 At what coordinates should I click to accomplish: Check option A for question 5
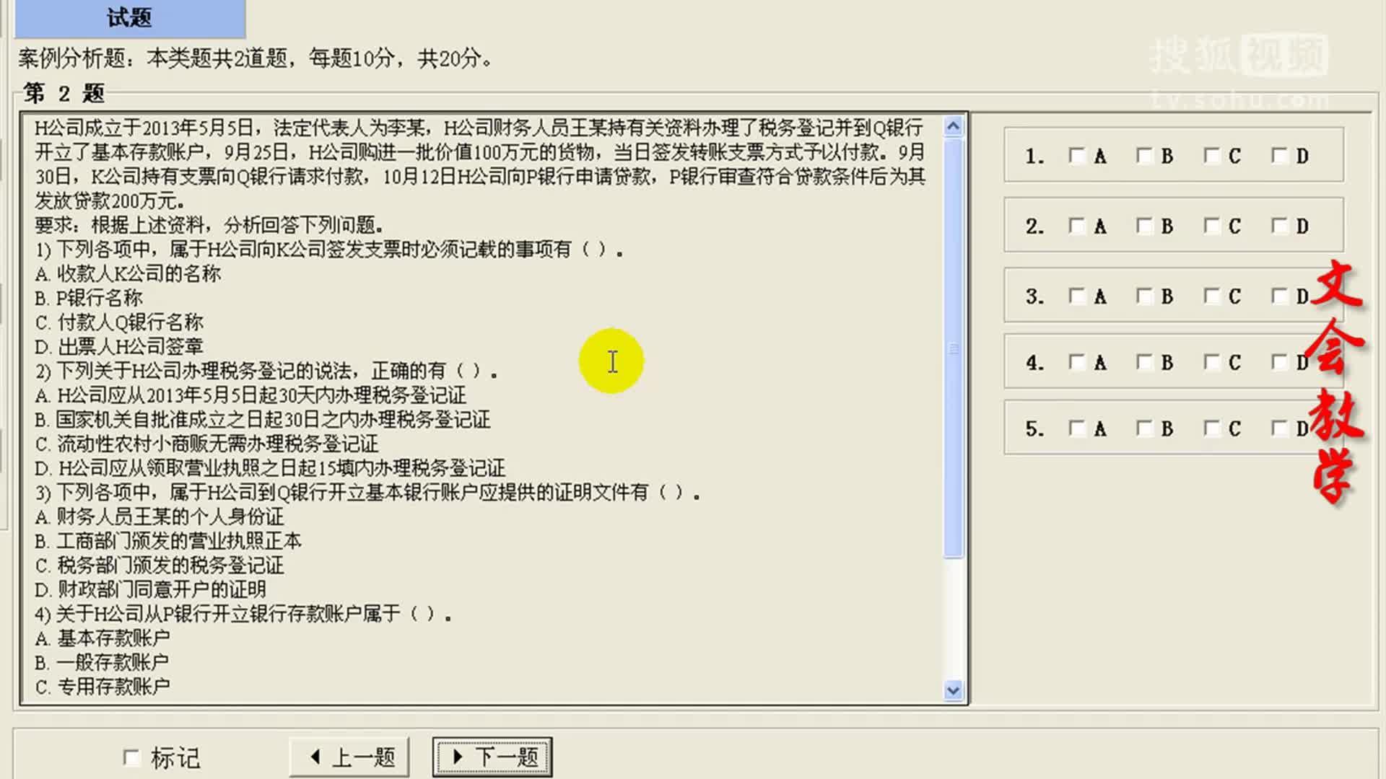tap(1076, 428)
